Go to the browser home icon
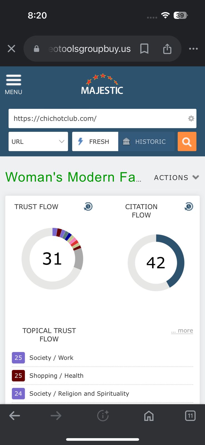The height and width of the screenshot is (445, 205). 149,416
